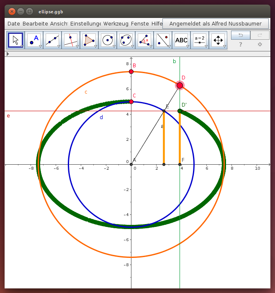
Task: Open the Datei menu
Action: click(14, 24)
